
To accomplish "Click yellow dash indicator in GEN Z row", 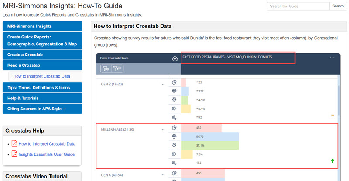I will 332,115.
